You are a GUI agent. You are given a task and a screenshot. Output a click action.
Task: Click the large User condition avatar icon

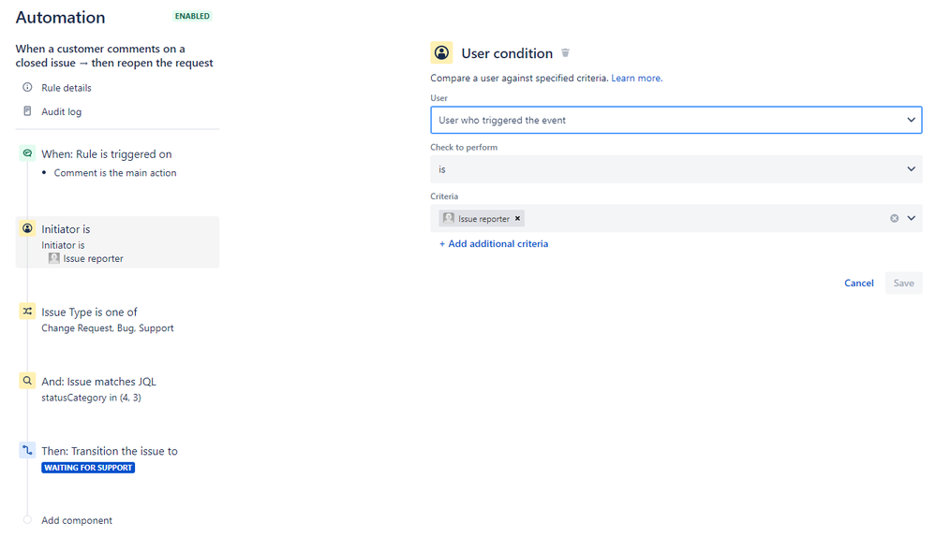441,53
